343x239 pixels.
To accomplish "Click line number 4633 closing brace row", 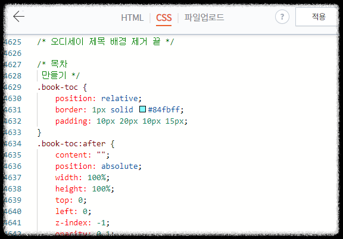I will coord(13,133).
